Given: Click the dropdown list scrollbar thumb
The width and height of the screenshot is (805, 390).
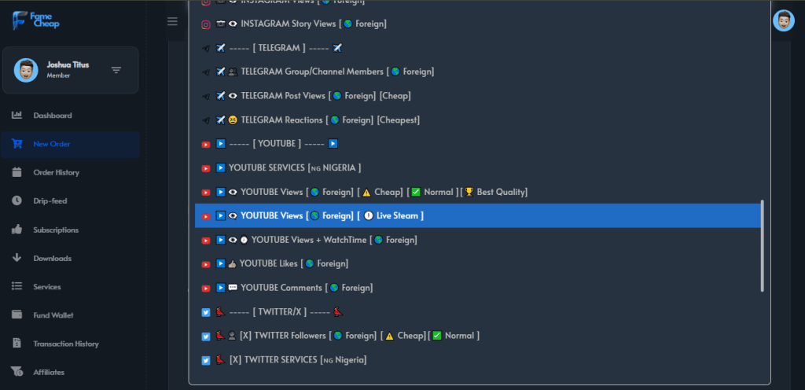Looking at the screenshot, I should pyautogui.click(x=763, y=246).
